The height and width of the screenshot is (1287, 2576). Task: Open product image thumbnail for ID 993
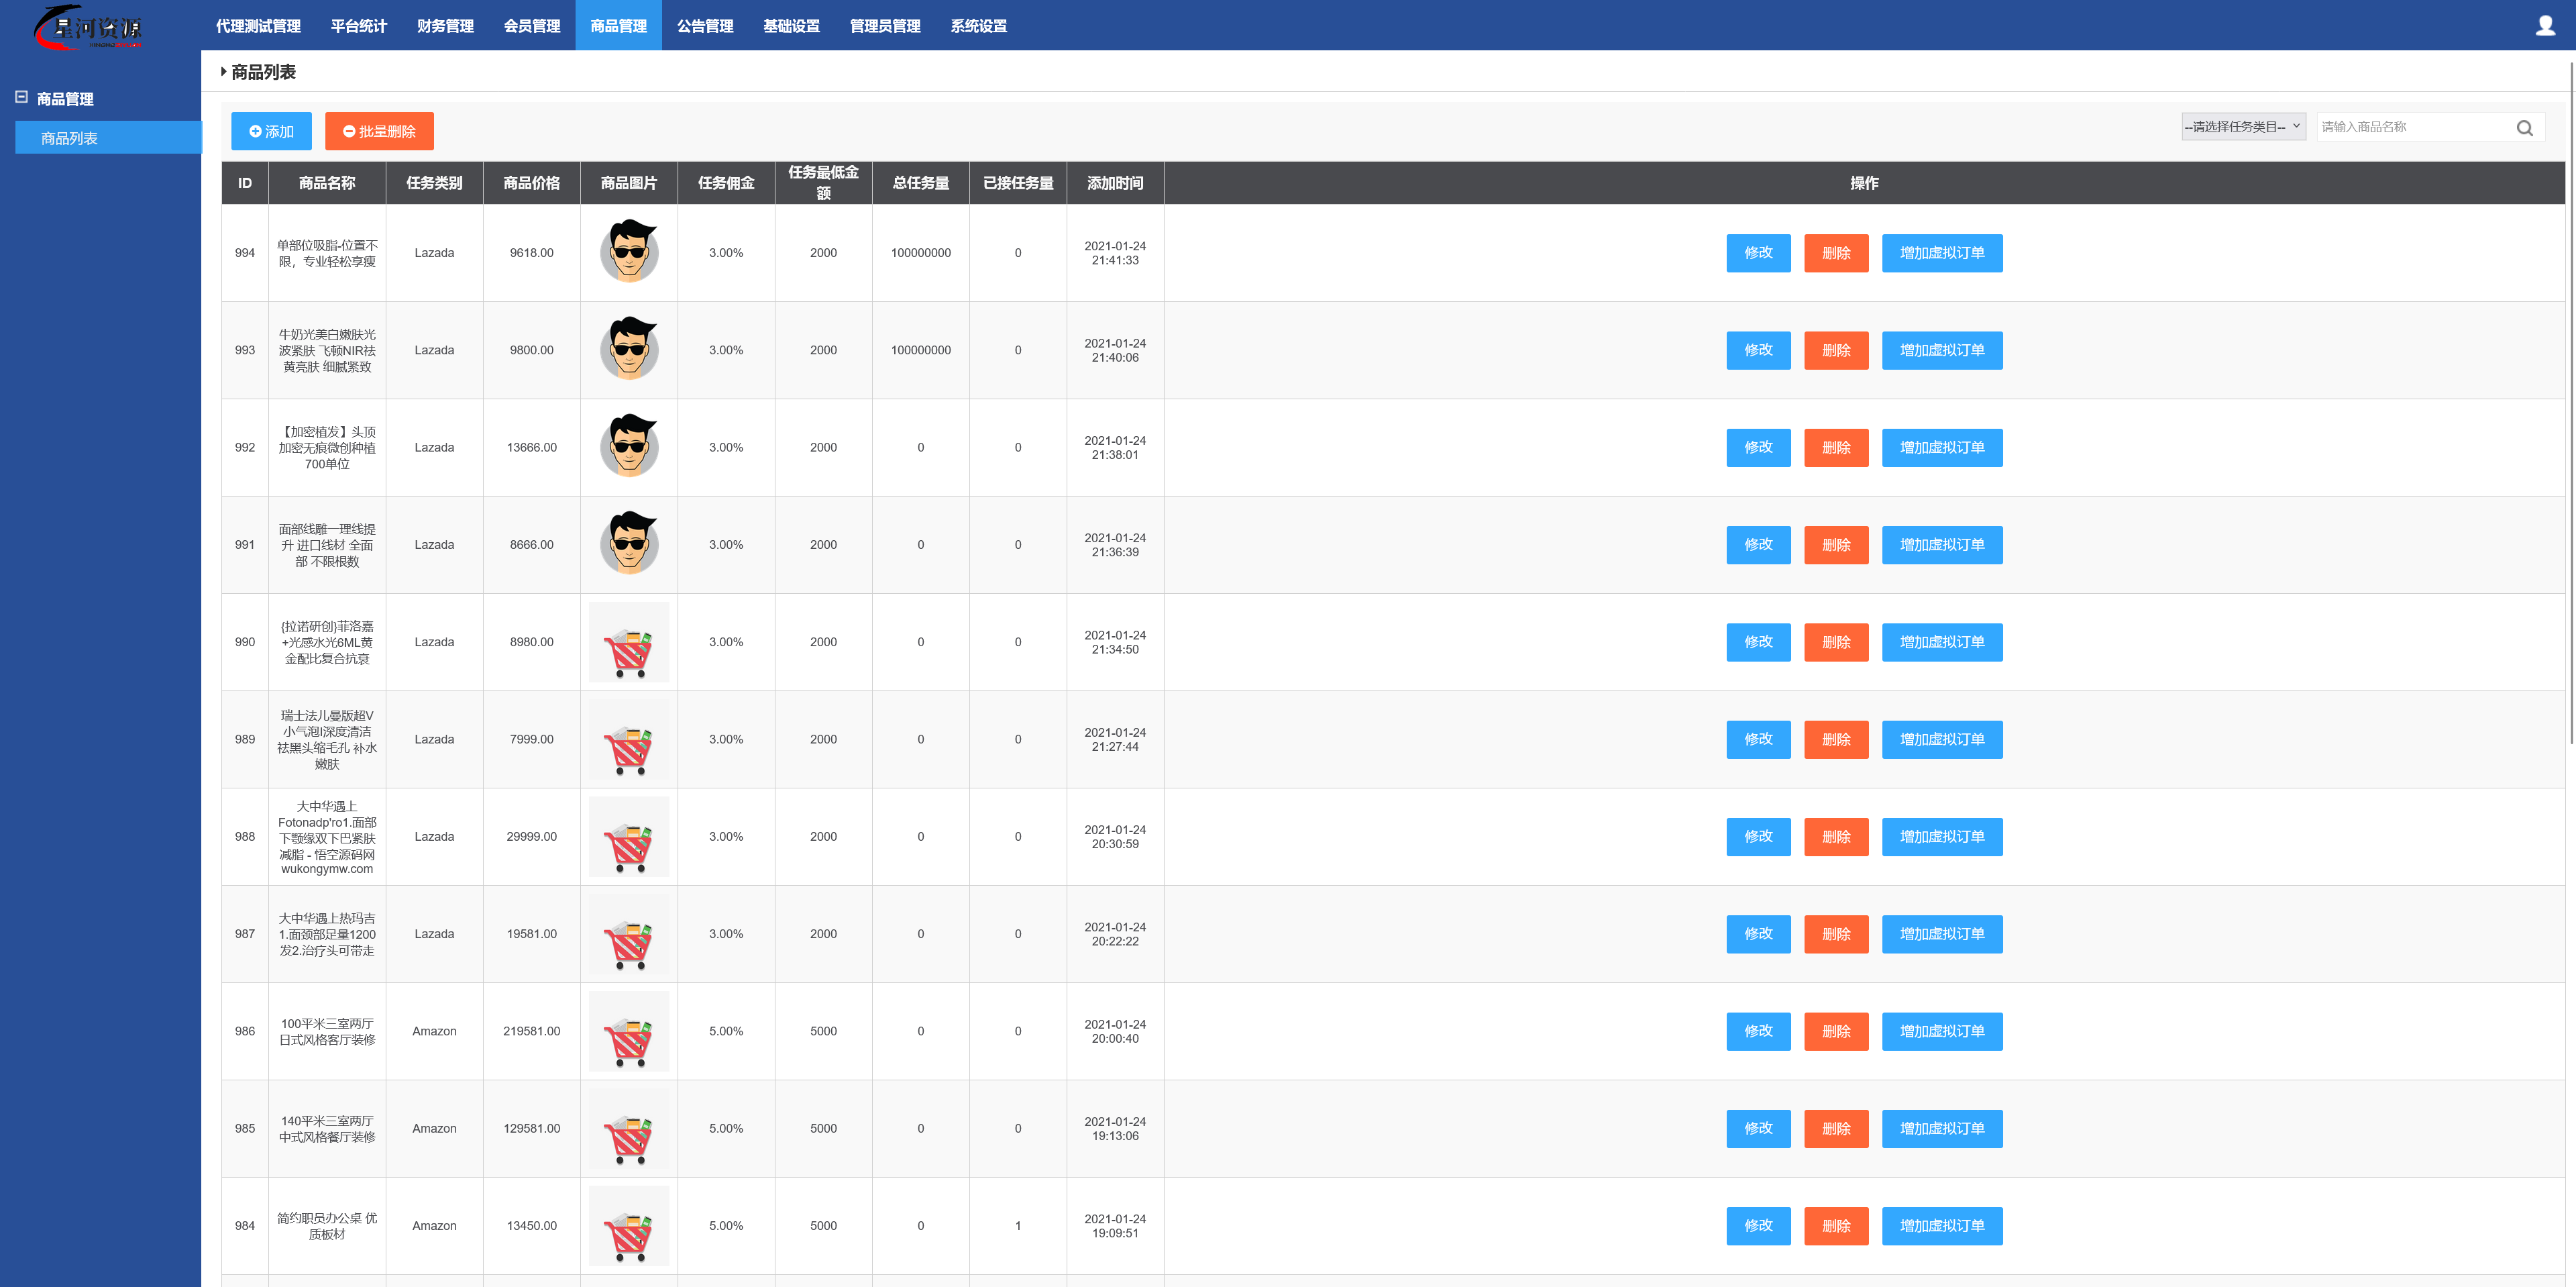(x=629, y=349)
